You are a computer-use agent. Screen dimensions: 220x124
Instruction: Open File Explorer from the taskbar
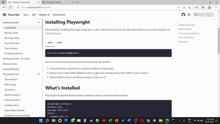161,121
